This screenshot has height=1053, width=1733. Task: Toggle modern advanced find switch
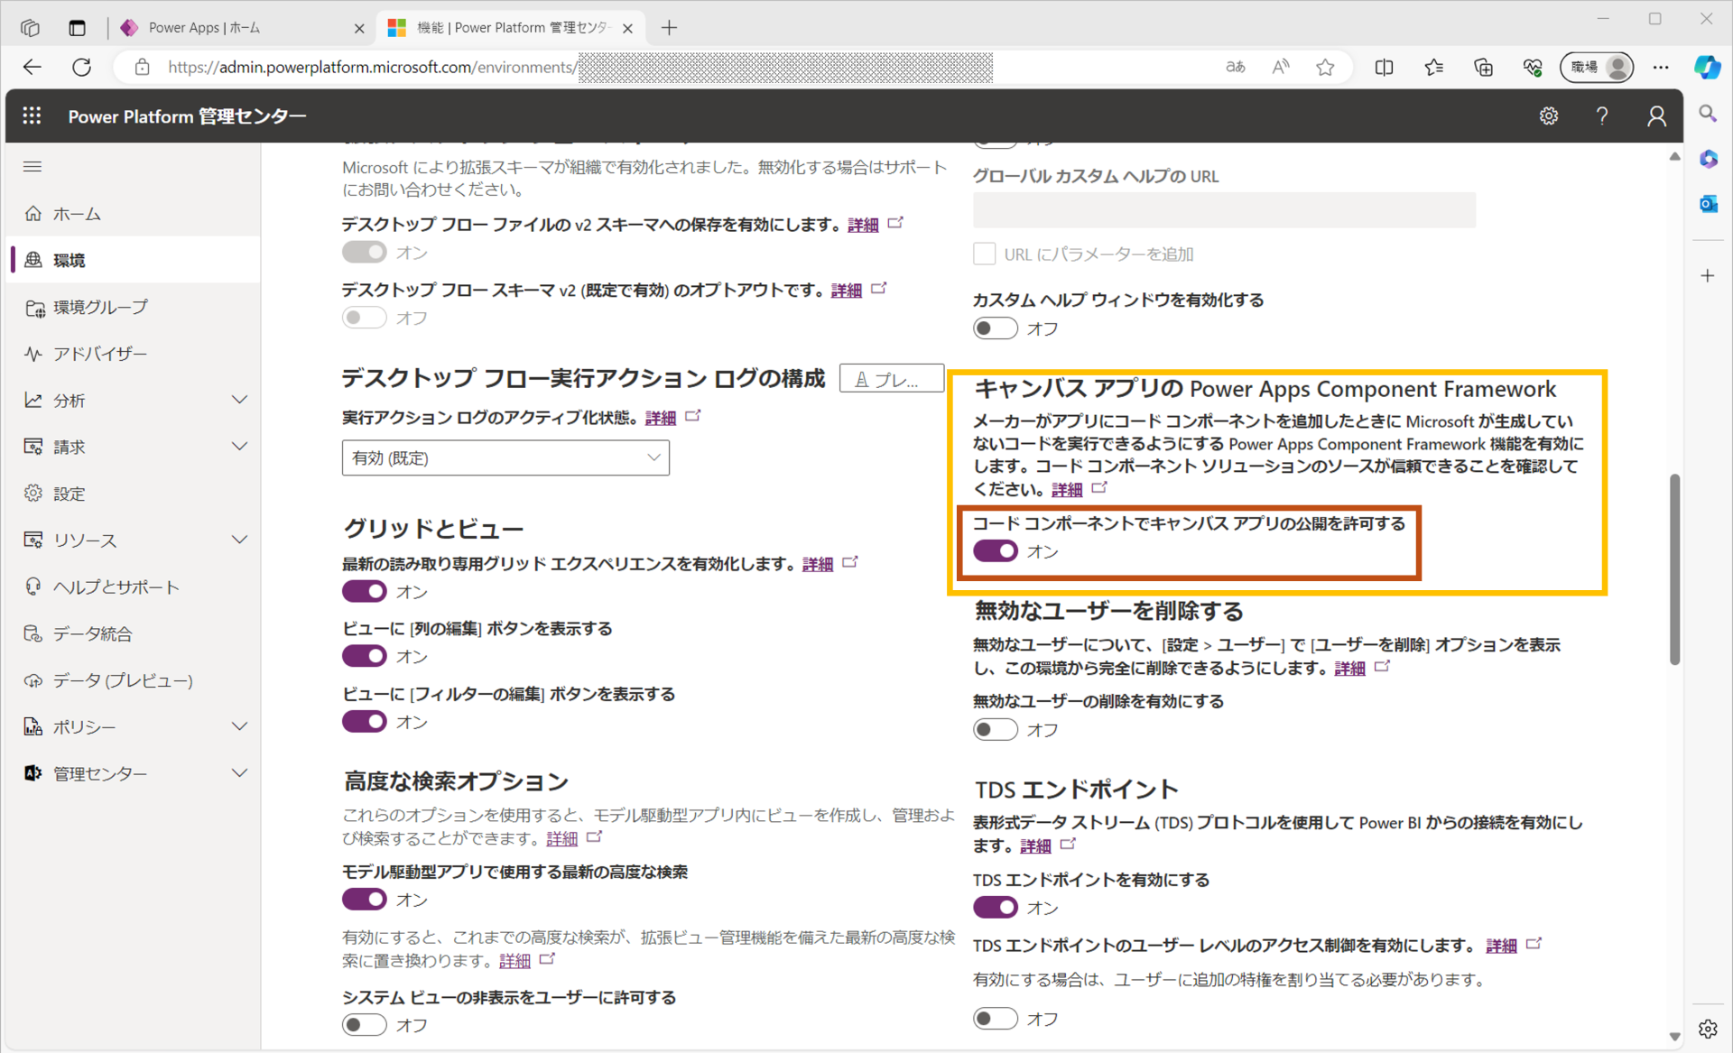(x=364, y=900)
